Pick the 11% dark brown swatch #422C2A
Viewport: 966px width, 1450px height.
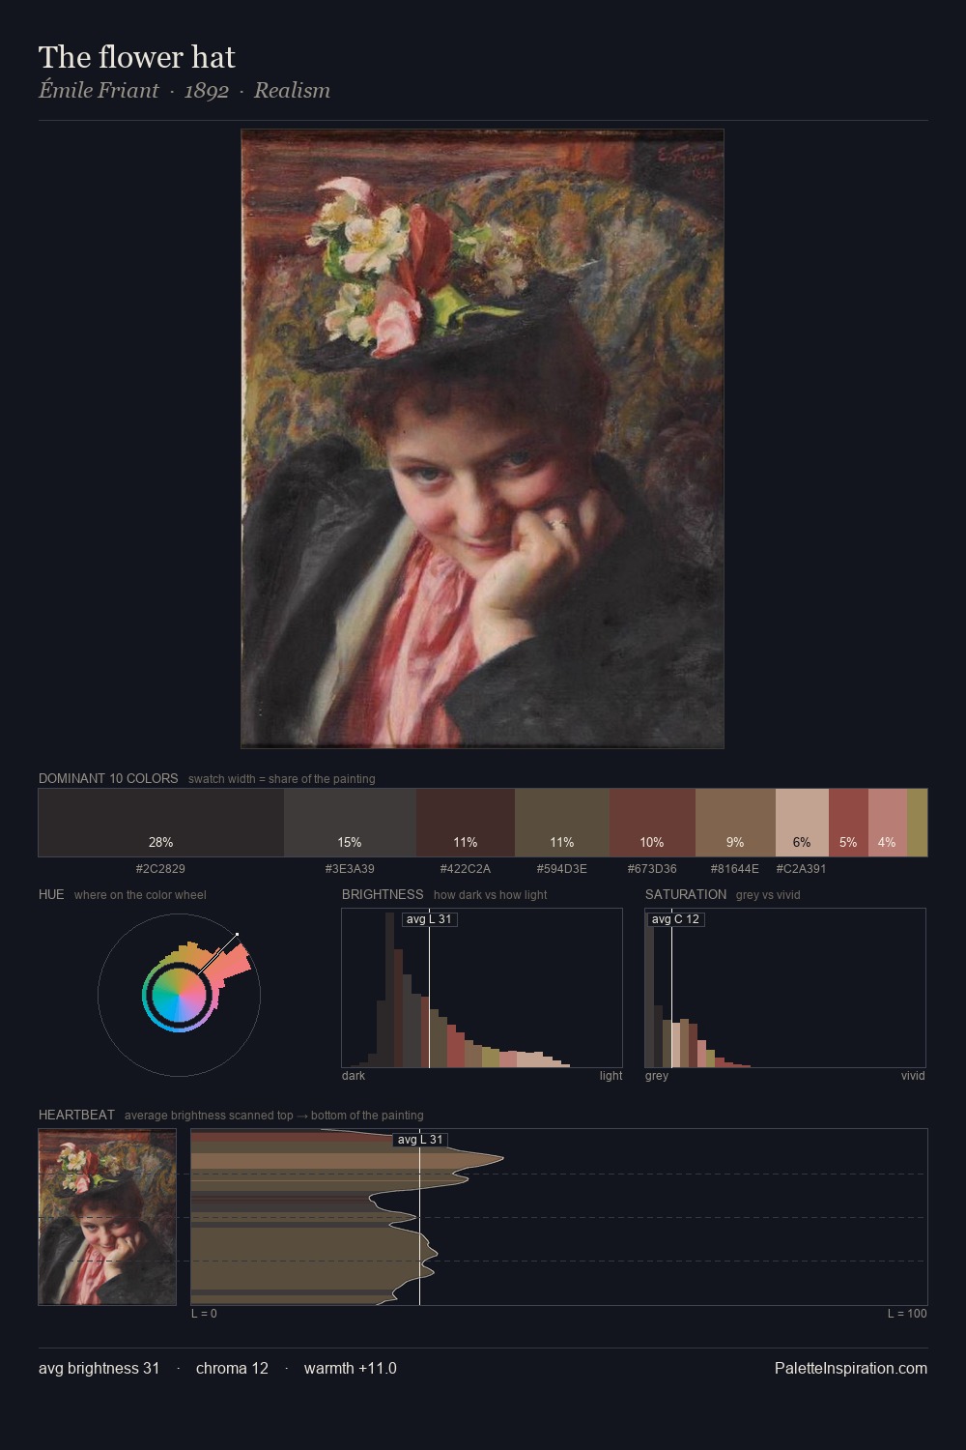(x=466, y=823)
